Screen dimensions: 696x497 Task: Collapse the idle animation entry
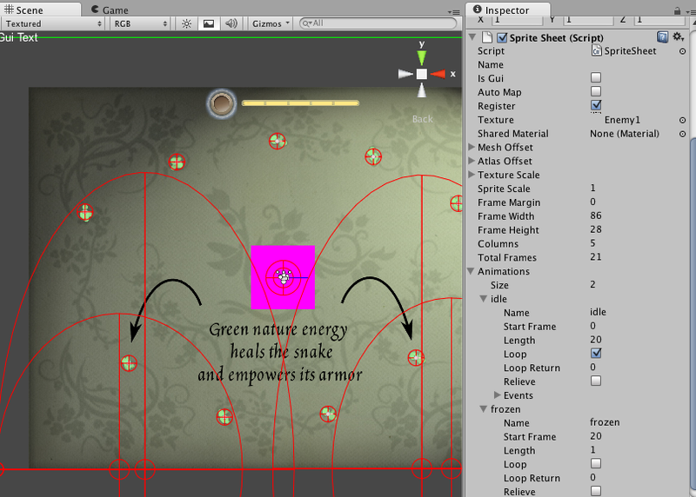484,299
